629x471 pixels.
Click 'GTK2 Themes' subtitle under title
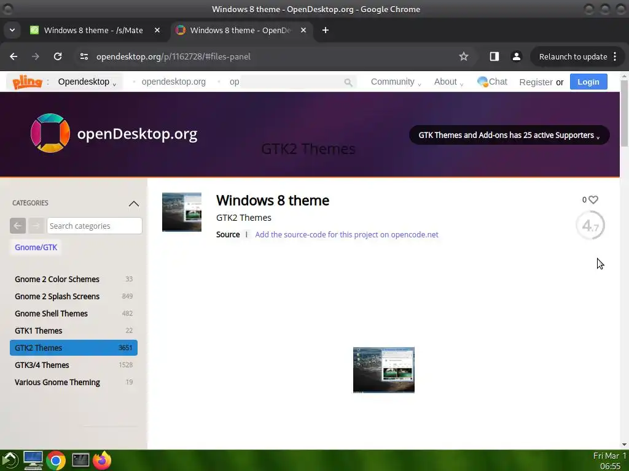pos(243,218)
